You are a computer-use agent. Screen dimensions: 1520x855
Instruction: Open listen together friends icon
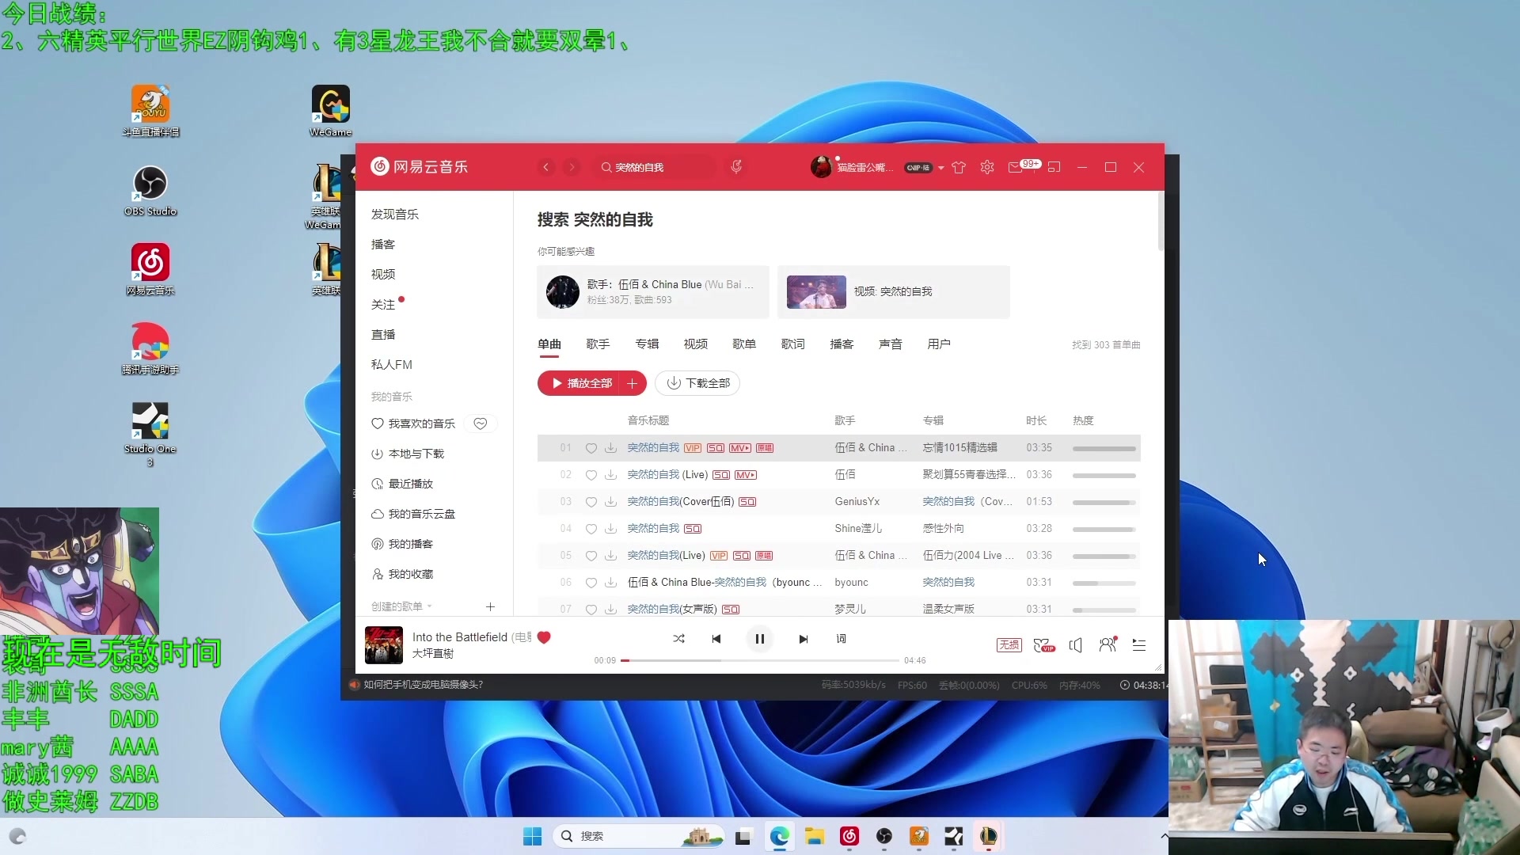(x=1108, y=644)
